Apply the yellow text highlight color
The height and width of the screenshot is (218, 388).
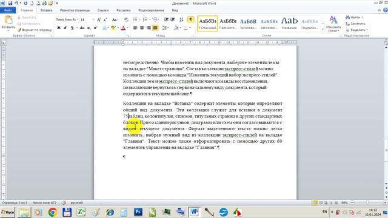coord(113,28)
